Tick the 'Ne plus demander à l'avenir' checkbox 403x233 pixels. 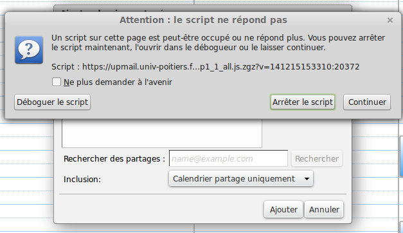pyautogui.click(x=57, y=82)
